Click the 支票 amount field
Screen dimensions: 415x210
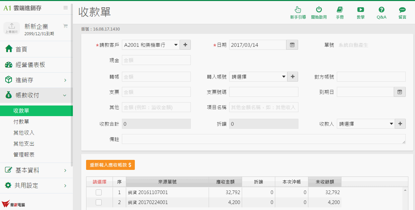coord(156,92)
